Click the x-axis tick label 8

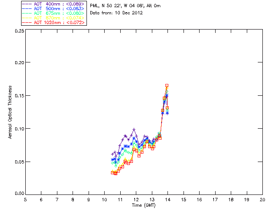(73, 200)
